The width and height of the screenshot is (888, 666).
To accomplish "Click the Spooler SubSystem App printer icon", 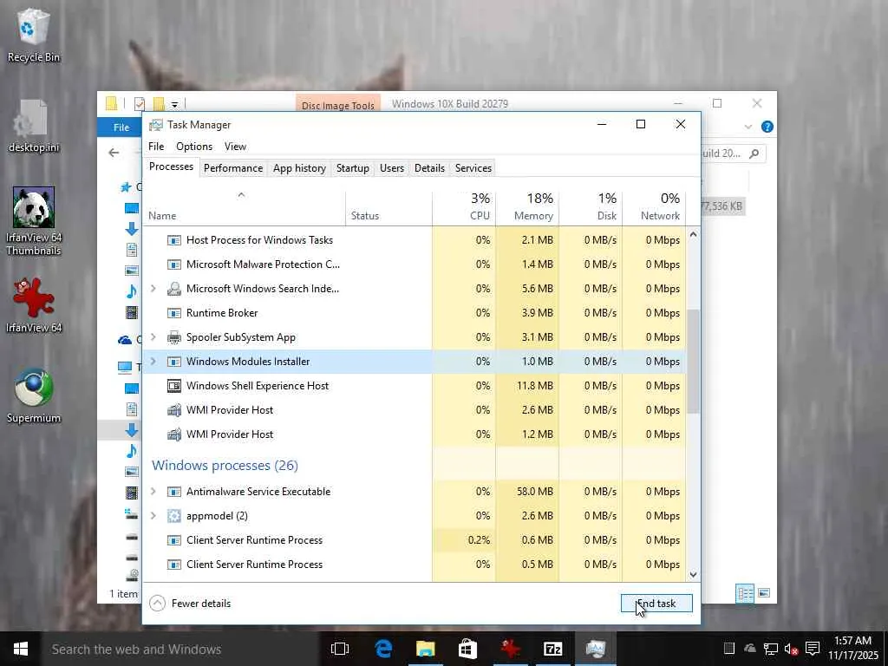I will click(173, 337).
